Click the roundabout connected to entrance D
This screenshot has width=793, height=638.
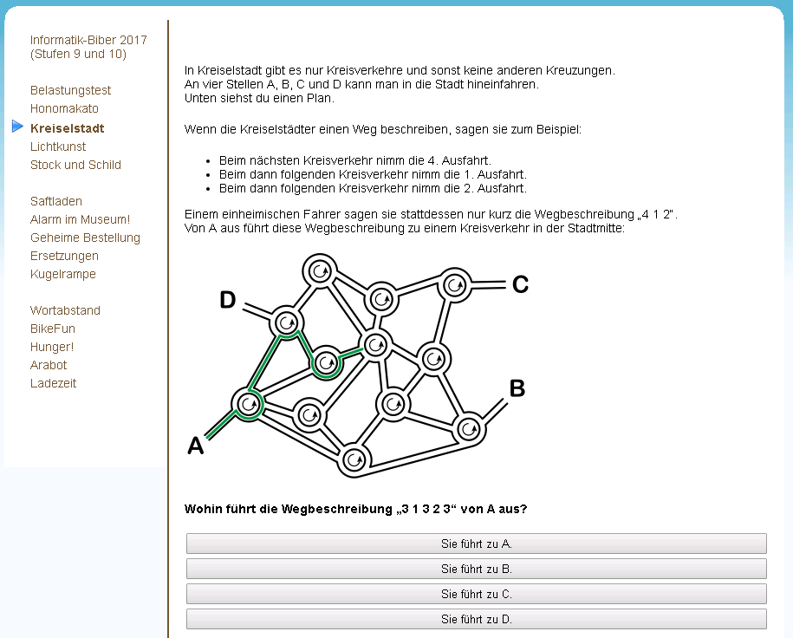(287, 322)
